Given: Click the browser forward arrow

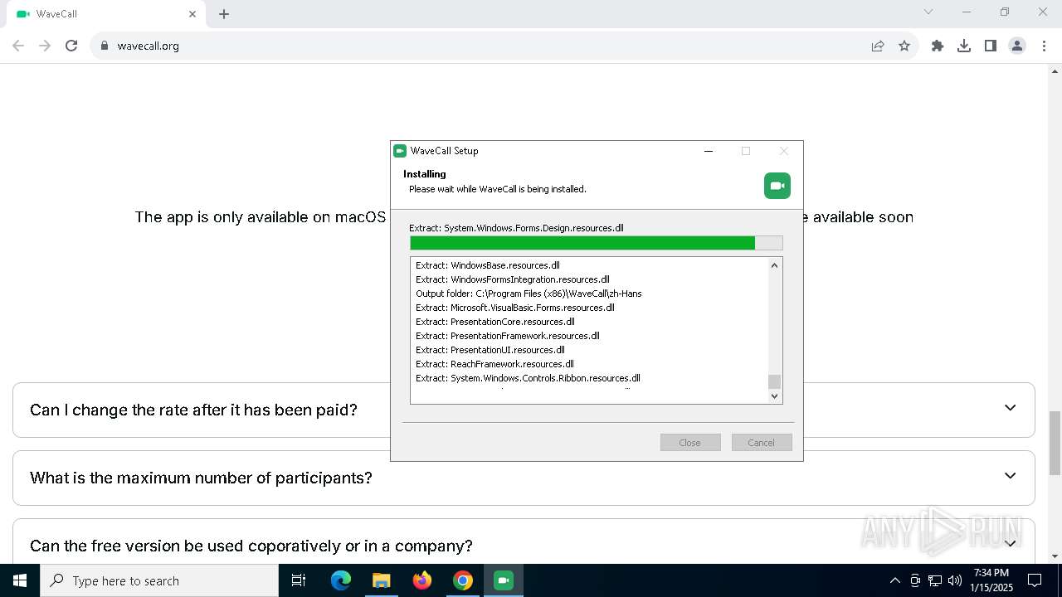Looking at the screenshot, I should [x=45, y=46].
